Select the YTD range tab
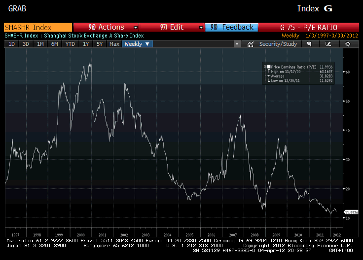Viewport: 363px width, 260px height. pyautogui.click(x=70, y=44)
